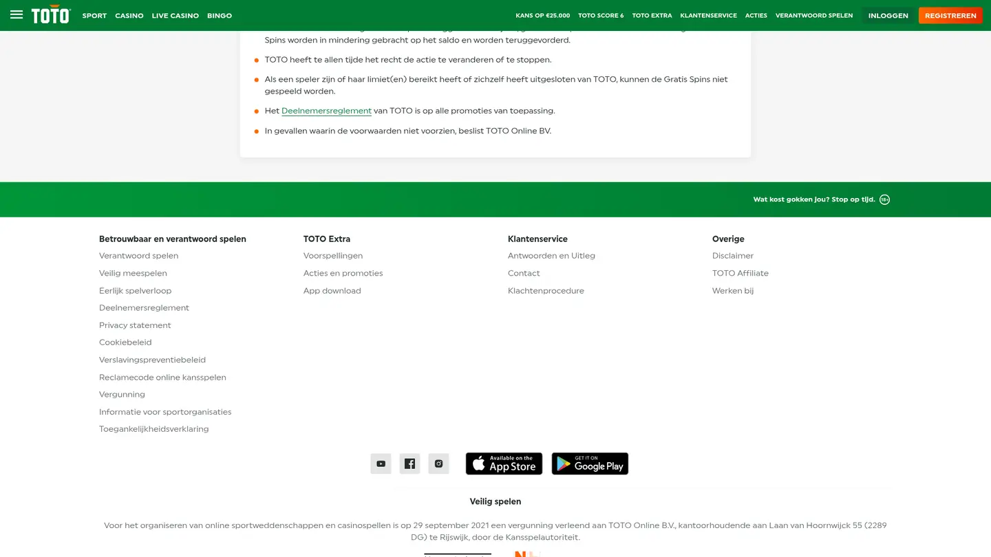Image resolution: width=991 pixels, height=557 pixels.
Task: Click the Google Play download badge
Action: click(590, 463)
